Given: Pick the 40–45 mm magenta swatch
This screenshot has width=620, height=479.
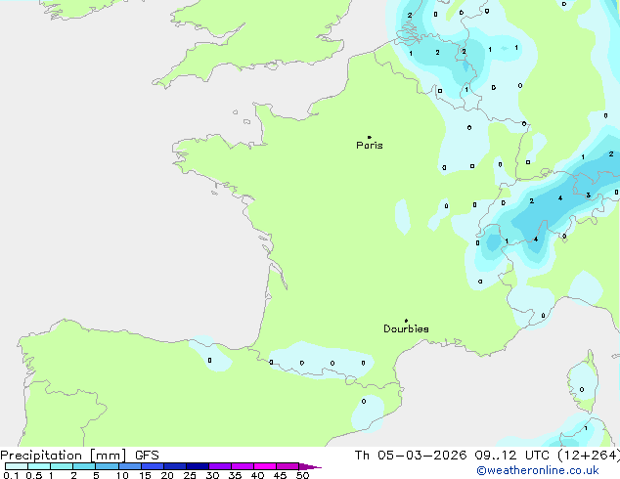Looking at the screenshot, I should [265, 466].
